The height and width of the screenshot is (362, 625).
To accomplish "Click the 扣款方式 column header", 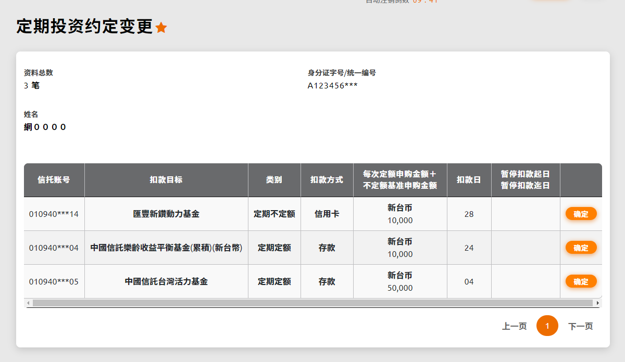I will point(327,180).
